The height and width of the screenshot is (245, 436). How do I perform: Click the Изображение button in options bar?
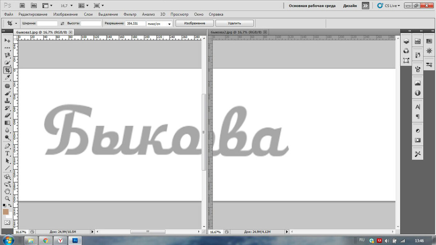click(x=195, y=23)
